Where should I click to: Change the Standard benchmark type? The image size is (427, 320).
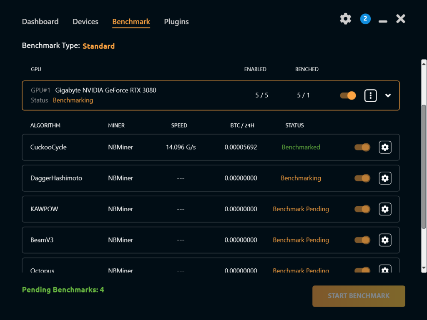click(x=98, y=46)
